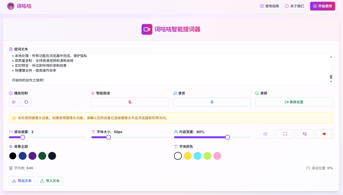Click the reset/restart playback icon

pos(26,102)
